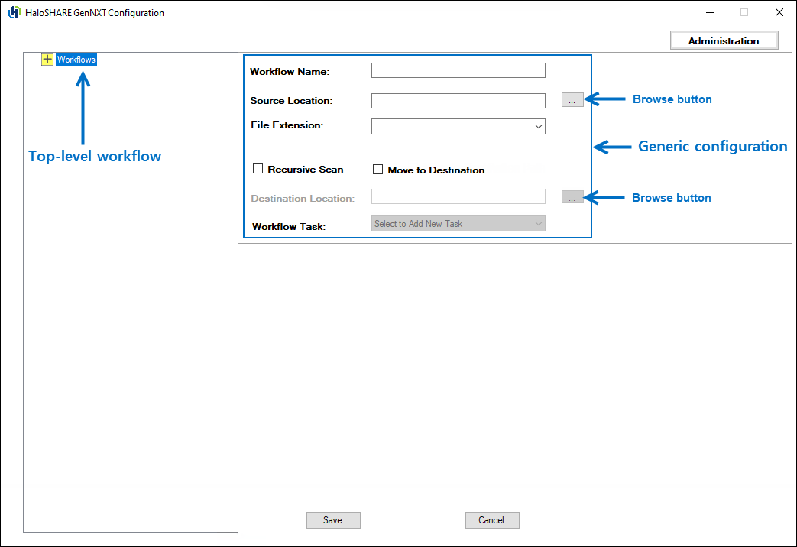Open the Administration panel

724,40
